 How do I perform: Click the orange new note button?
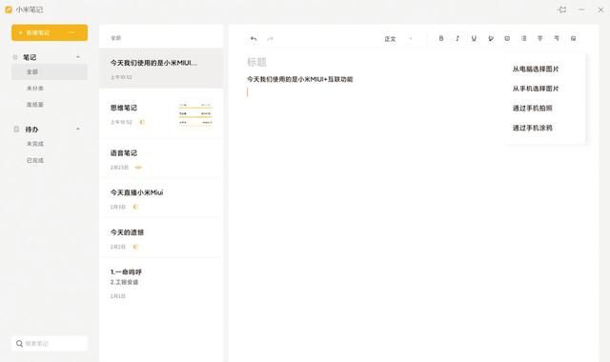(x=50, y=32)
